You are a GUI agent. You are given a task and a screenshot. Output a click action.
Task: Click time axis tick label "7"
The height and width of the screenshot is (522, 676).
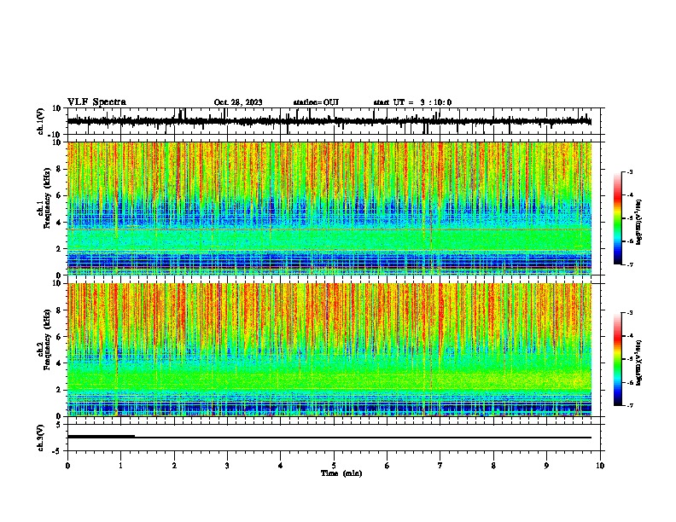(x=440, y=466)
